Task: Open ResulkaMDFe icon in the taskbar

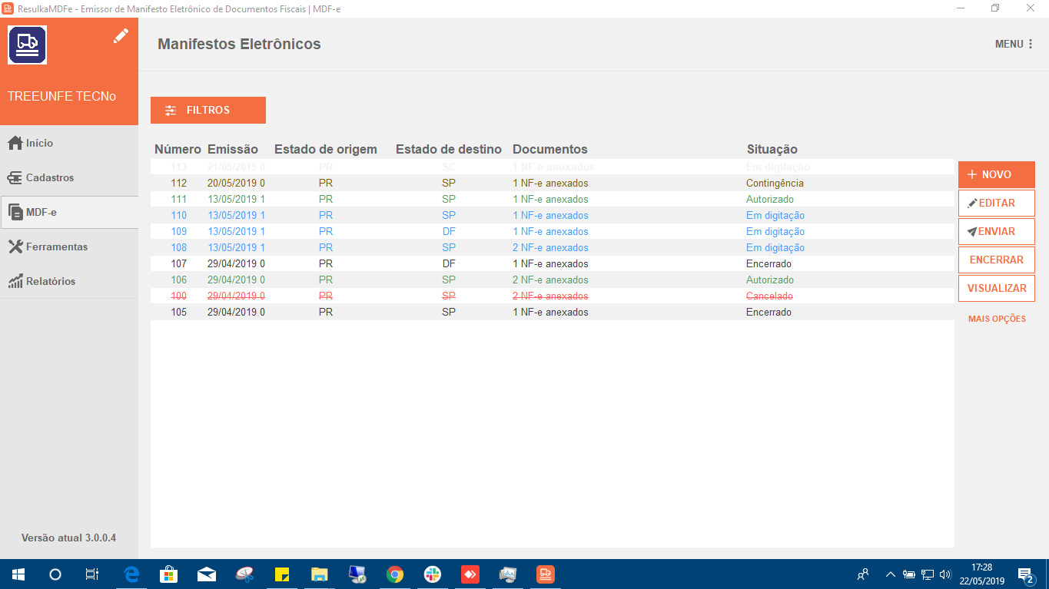Action: coord(545,574)
